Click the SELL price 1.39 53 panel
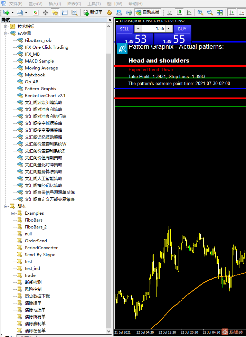Viewport: 246px width, 337px height. point(134,39)
